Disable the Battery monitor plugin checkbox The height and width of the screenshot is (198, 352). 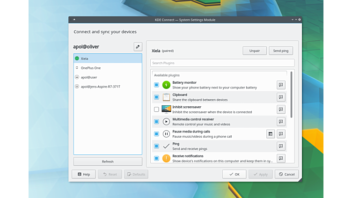tap(157, 85)
